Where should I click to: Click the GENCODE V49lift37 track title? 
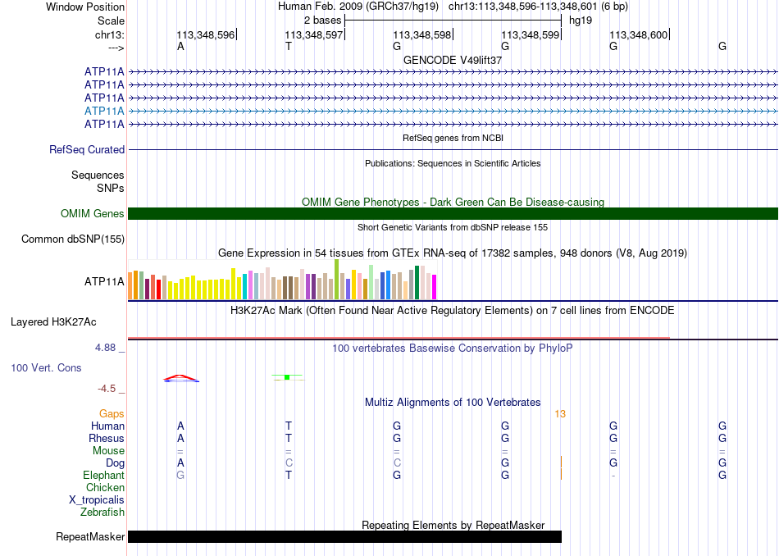[453, 60]
